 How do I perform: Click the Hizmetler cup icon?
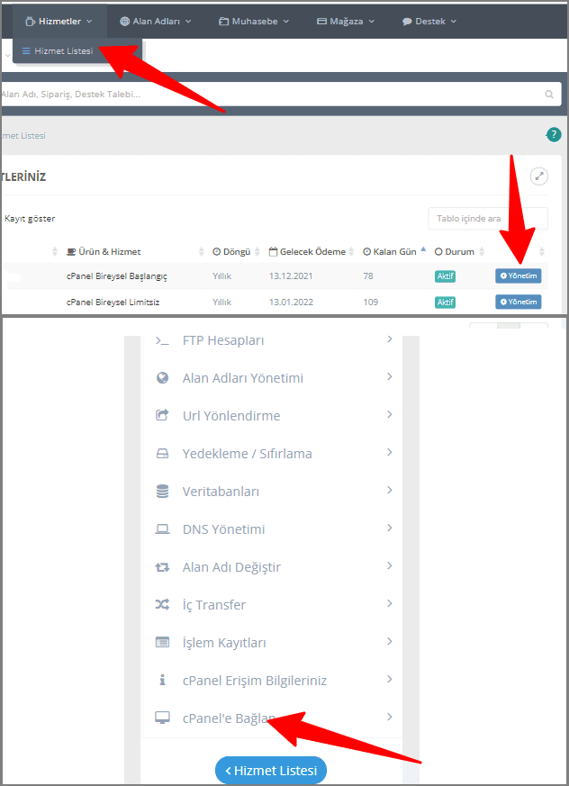point(31,22)
